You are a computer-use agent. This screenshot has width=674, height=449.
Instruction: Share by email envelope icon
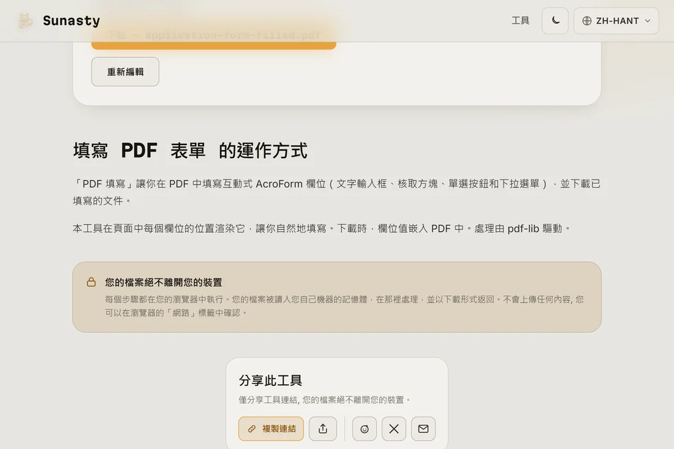pyautogui.click(x=423, y=429)
